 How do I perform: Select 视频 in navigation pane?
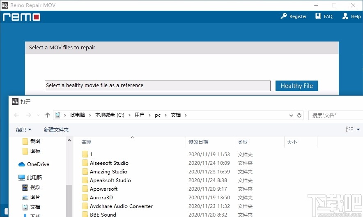[35, 187]
